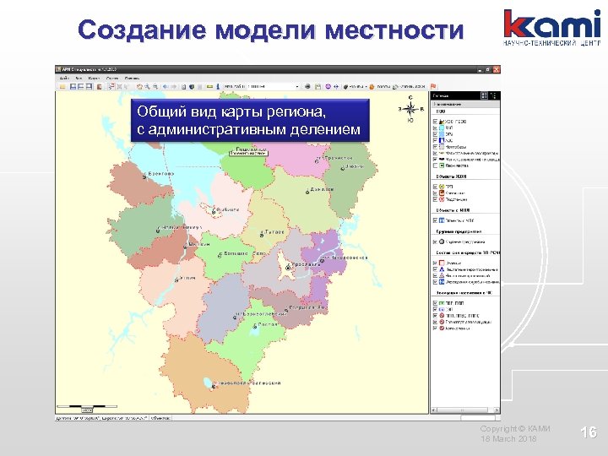Click the Ярославль city marker
Screen dimensions: 608x456
click(x=288, y=268)
